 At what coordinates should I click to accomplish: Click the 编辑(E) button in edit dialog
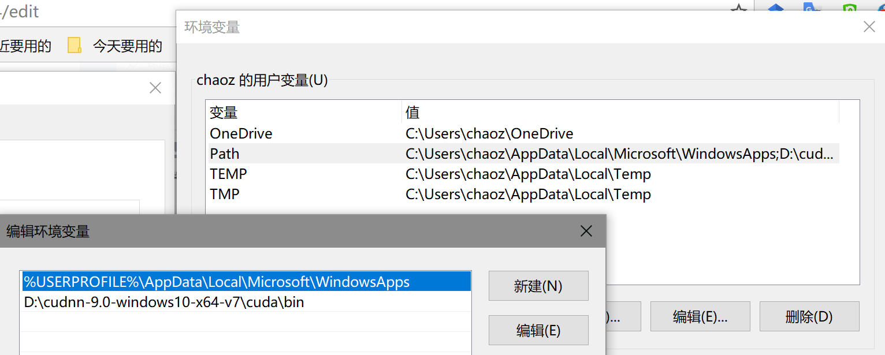pyautogui.click(x=538, y=330)
